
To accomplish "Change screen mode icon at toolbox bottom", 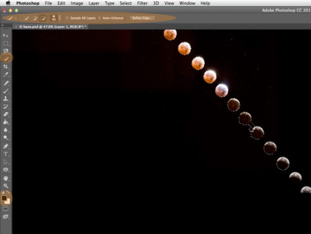I will [6, 217].
